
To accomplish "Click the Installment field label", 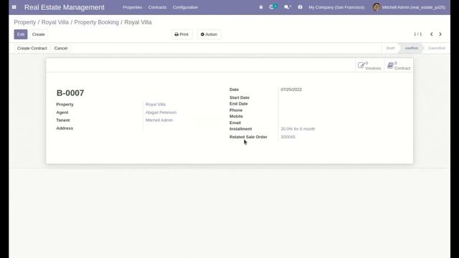I will tap(241, 129).
